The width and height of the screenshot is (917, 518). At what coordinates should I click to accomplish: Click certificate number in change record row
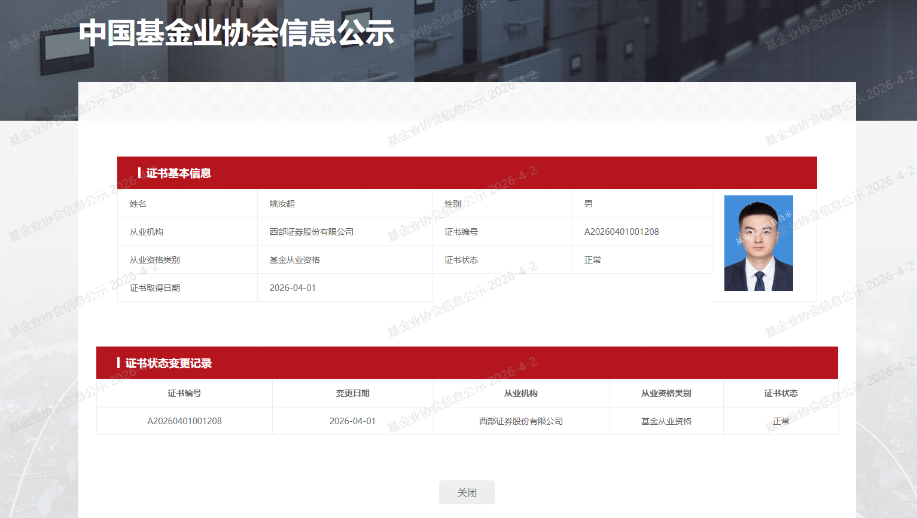coord(184,421)
